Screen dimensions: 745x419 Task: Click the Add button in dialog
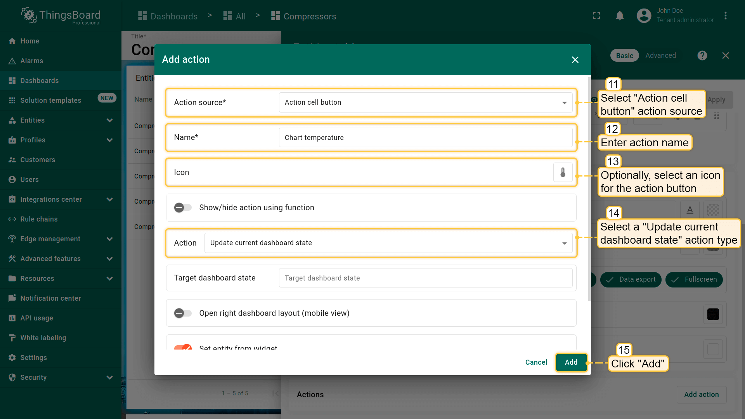571,362
